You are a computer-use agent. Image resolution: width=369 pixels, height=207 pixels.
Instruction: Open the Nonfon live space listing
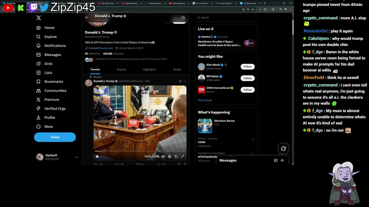point(226,41)
